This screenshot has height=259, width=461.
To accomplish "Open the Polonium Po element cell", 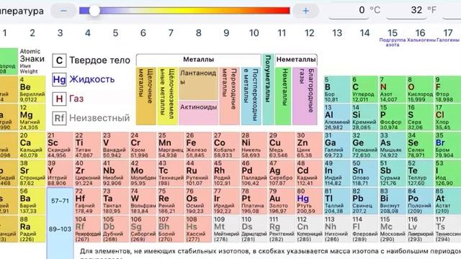I will 420,201.
